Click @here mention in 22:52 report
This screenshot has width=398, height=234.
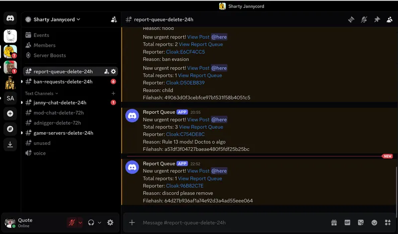click(x=219, y=171)
